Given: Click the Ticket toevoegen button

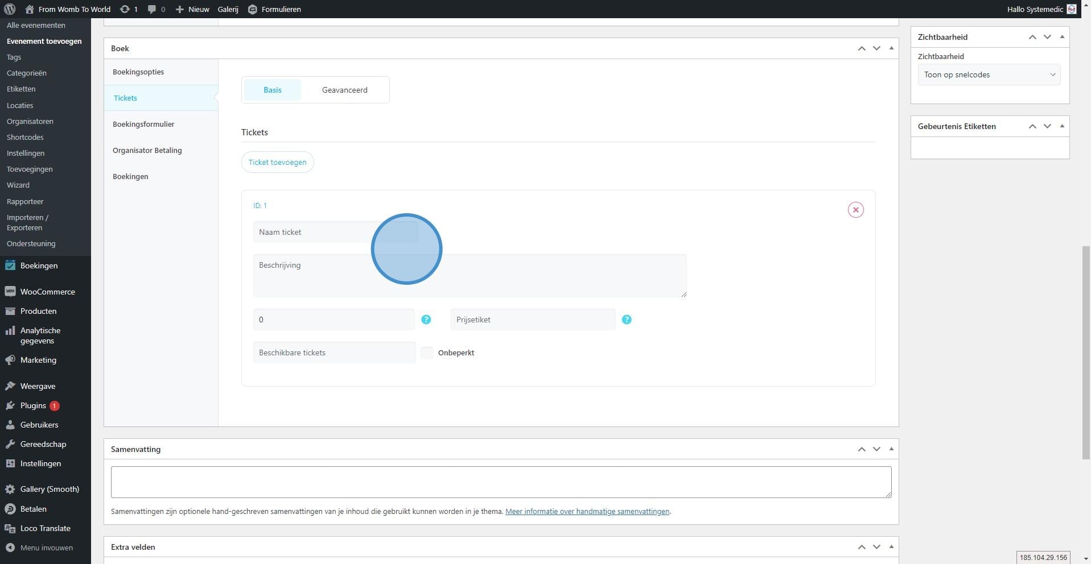Looking at the screenshot, I should pos(277,162).
